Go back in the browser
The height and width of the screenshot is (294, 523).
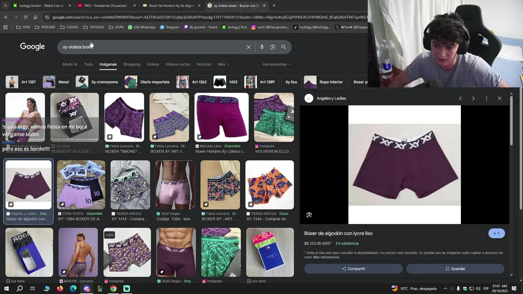click(6, 17)
